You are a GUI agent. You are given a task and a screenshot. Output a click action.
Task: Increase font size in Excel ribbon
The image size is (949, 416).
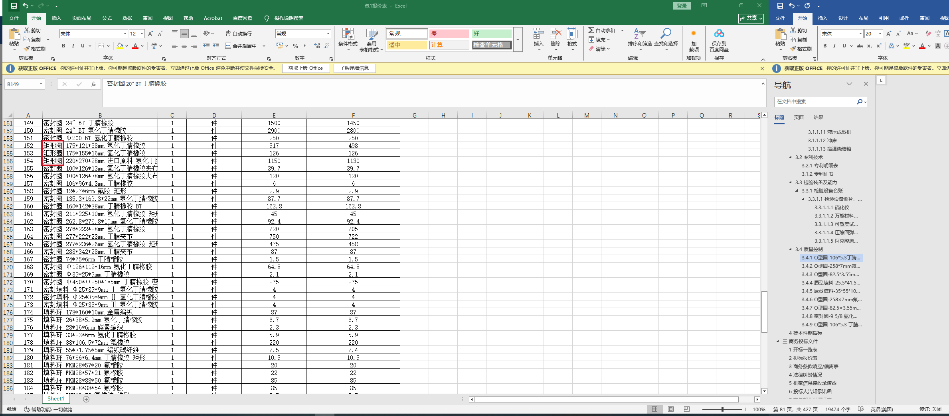(150, 34)
